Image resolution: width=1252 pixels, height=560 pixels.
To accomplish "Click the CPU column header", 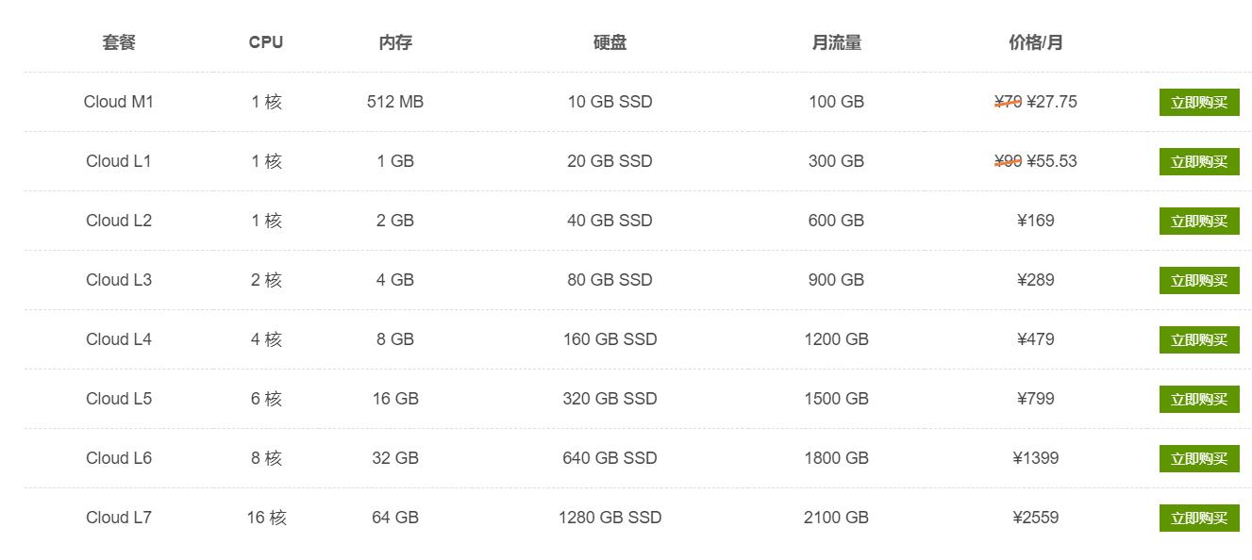I will [x=267, y=41].
